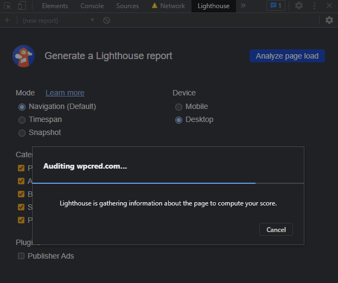Activate the inspect element picker icon
This screenshot has width=338, height=283.
point(8,6)
